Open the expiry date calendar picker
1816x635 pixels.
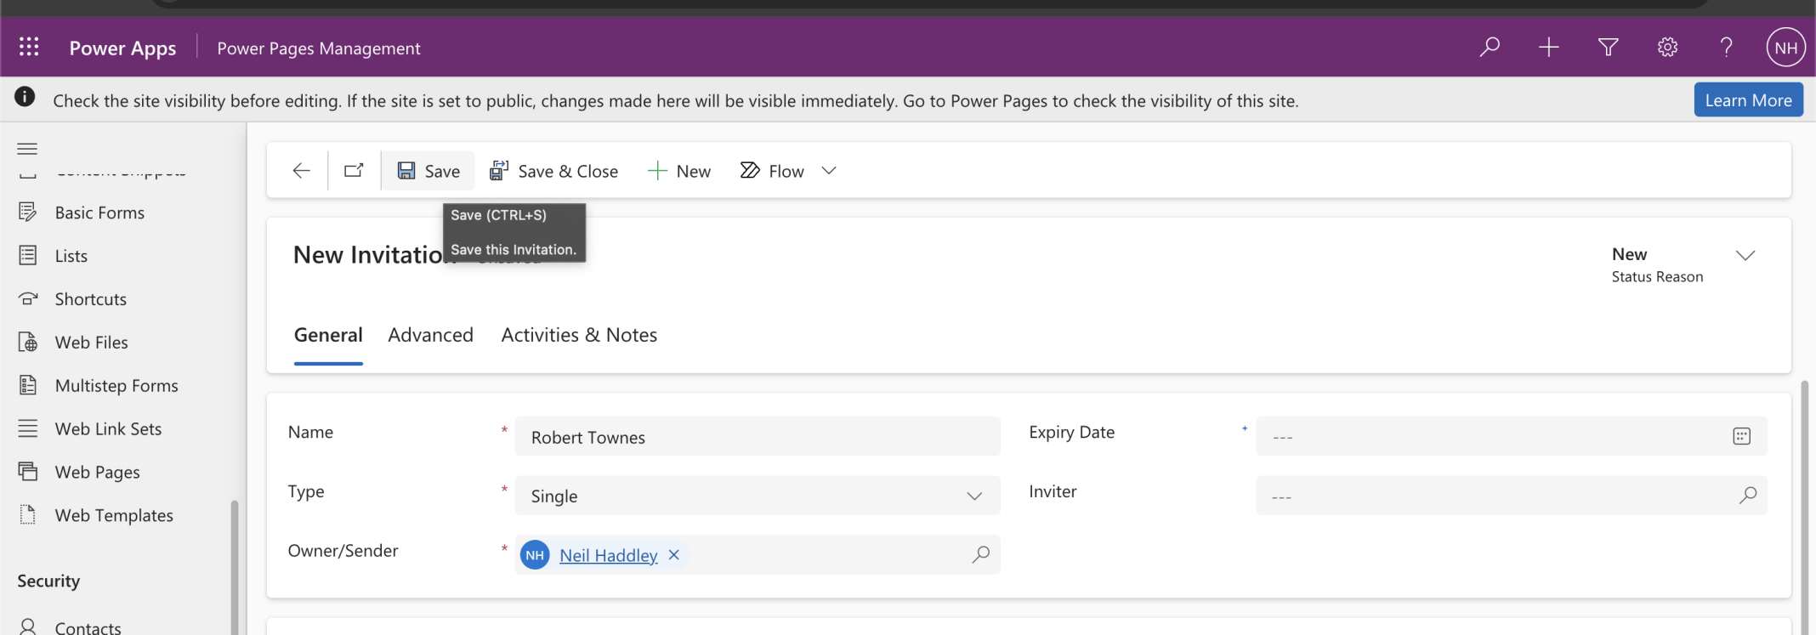(x=1741, y=436)
